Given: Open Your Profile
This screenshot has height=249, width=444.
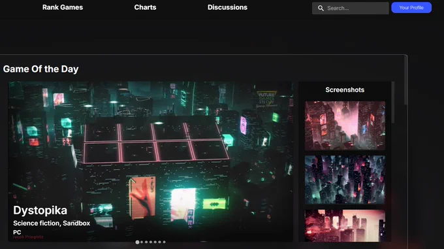Looking at the screenshot, I should [x=411, y=8].
